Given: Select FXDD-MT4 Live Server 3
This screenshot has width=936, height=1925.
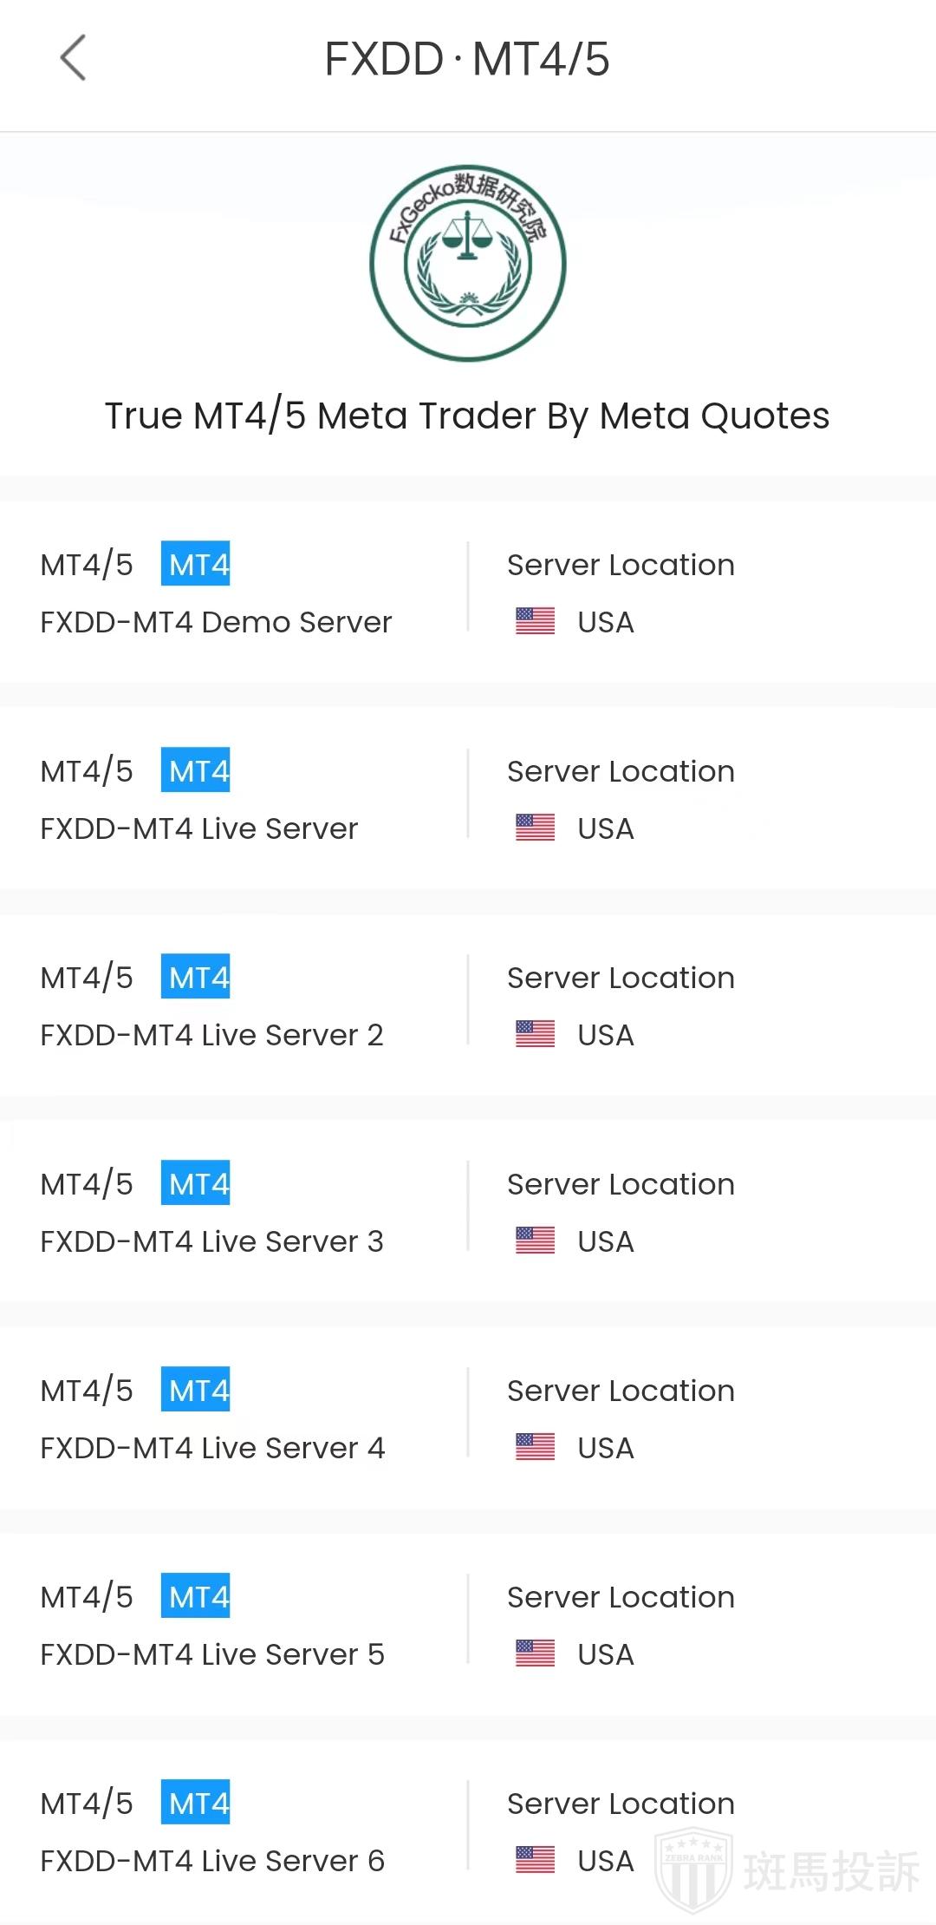Looking at the screenshot, I should coord(211,1241).
